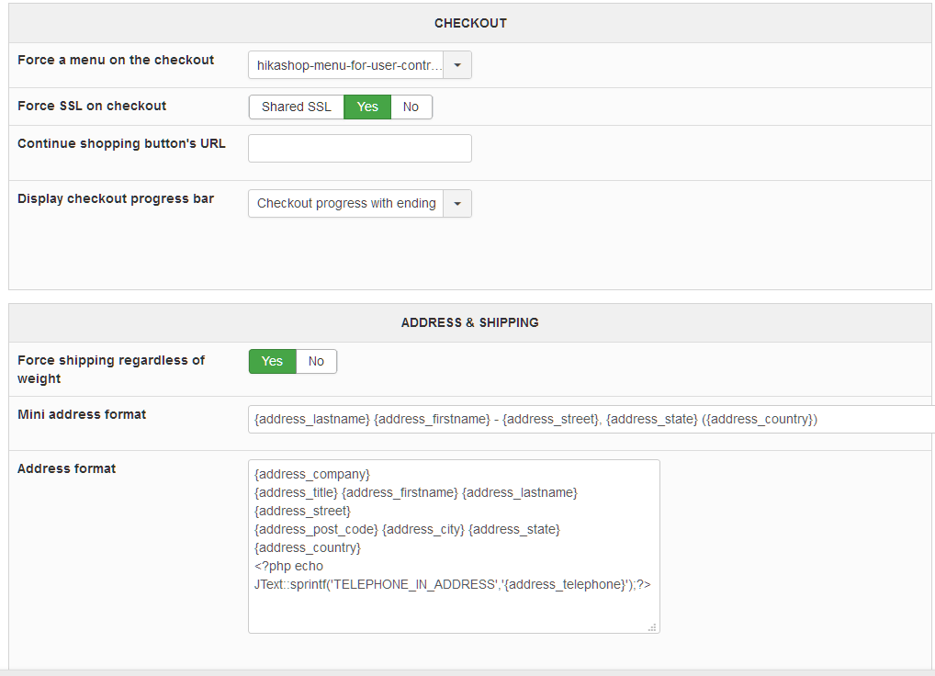This screenshot has width=935, height=676.
Task: Click the hikashop-menu-for-user-control selection box
Action: point(346,65)
